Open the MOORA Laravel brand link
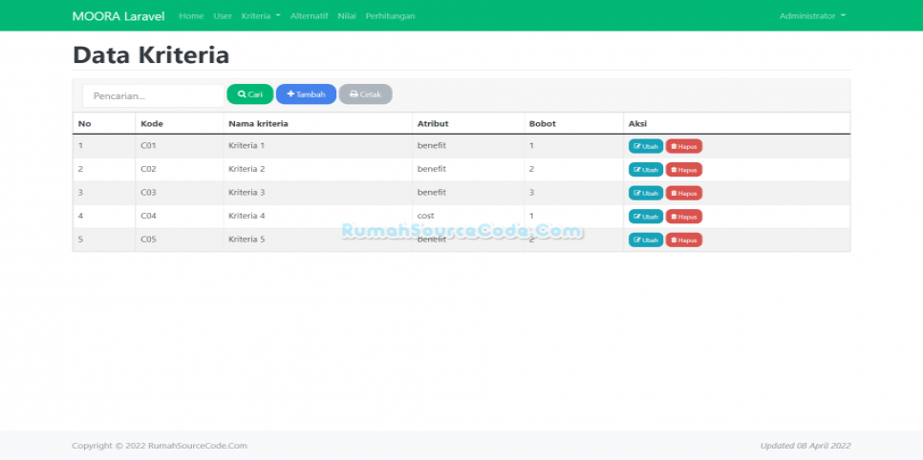Image resolution: width=923 pixels, height=460 pixels. pos(118,16)
